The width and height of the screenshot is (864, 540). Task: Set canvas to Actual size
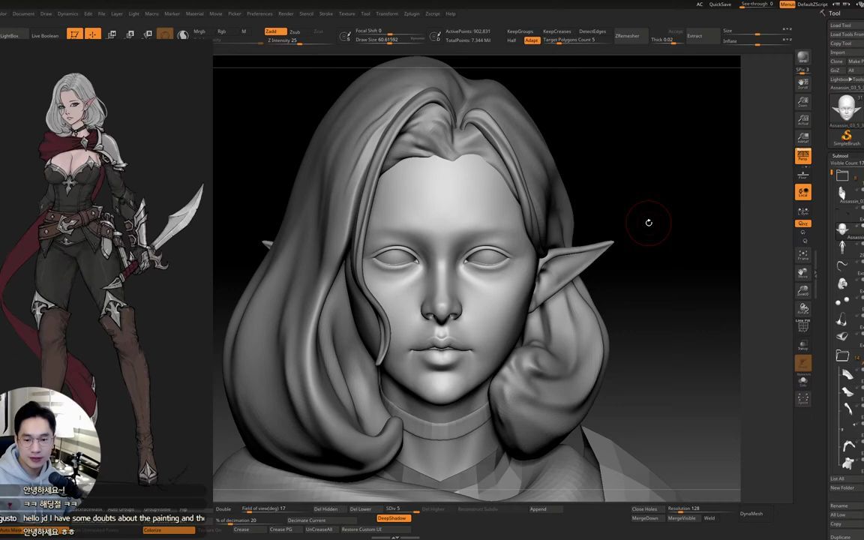pyautogui.click(x=802, y=119)
